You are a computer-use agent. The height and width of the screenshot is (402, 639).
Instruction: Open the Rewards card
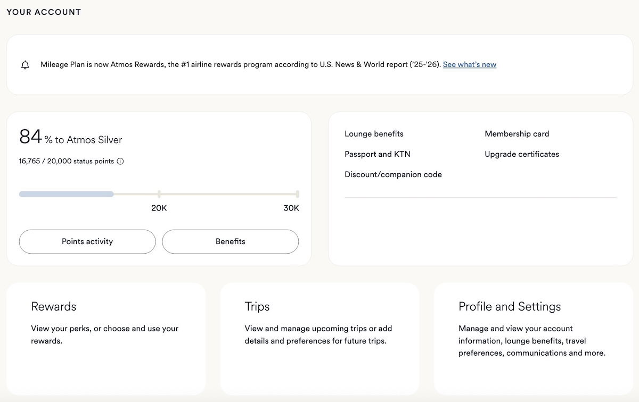point(106,338)
